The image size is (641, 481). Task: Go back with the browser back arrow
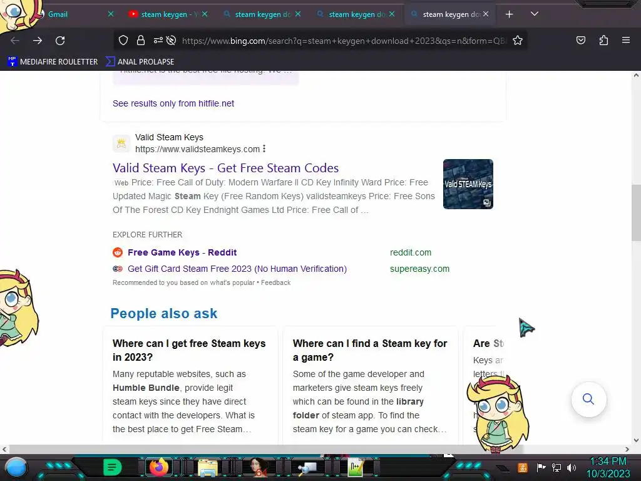pos(15,41)
